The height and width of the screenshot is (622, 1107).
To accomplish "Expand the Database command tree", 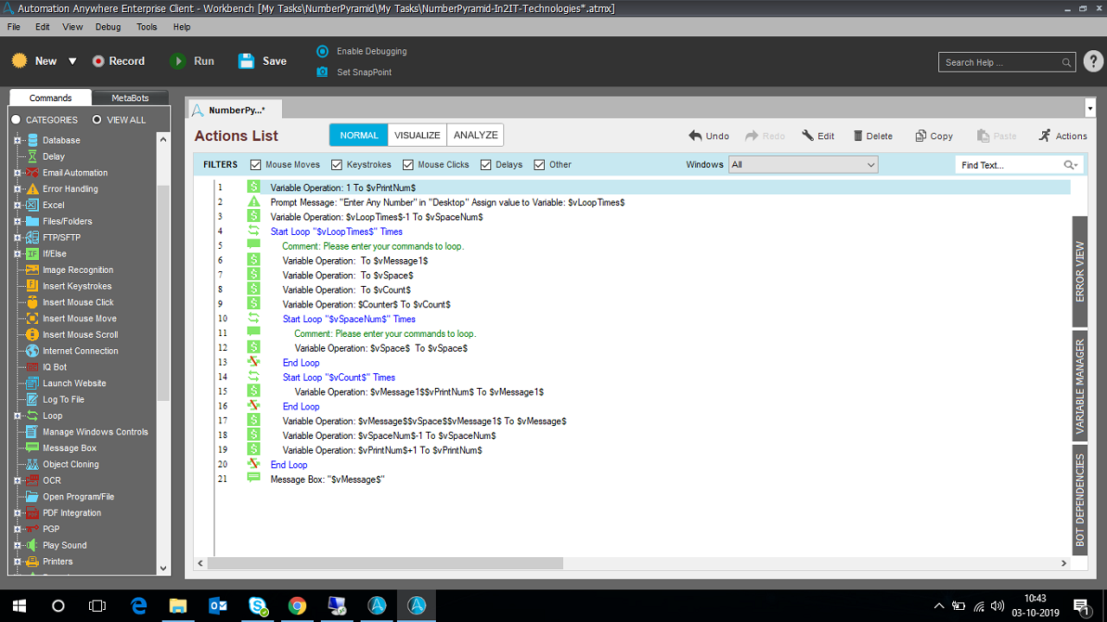I will click(x=16, y=140).
